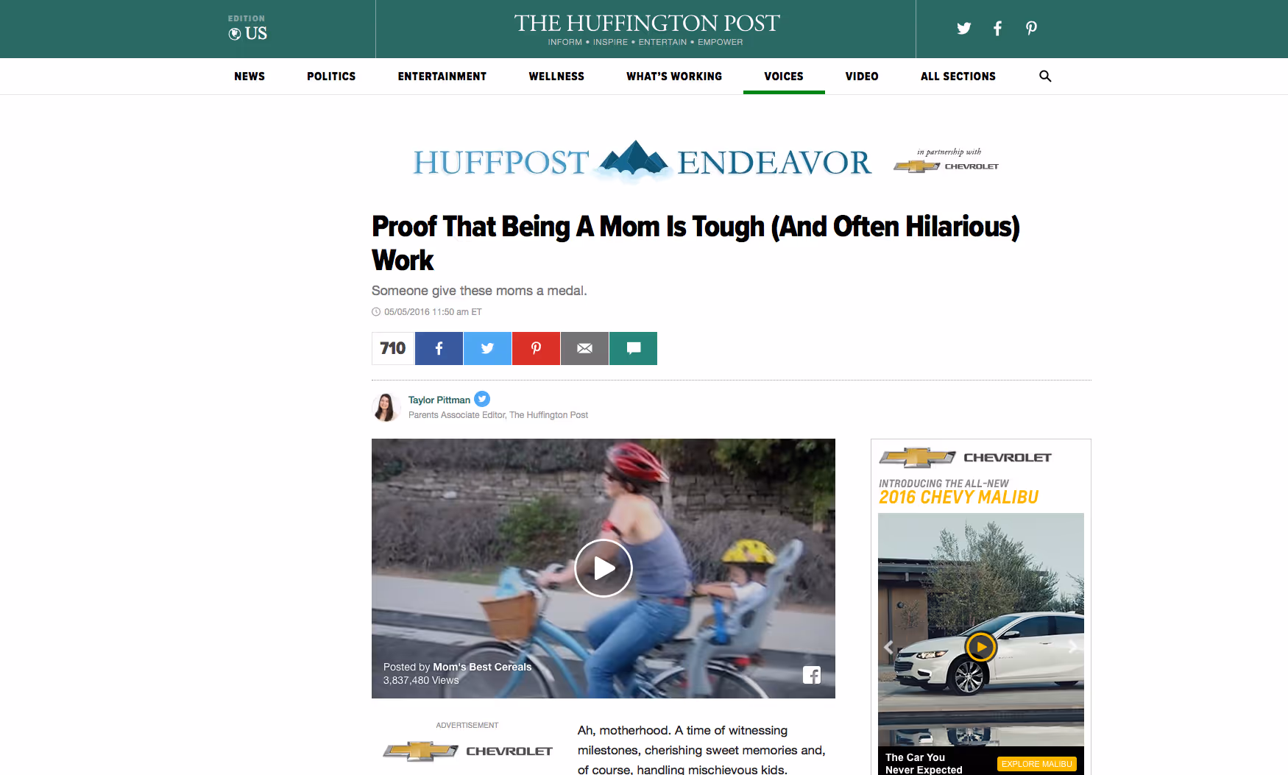The image size is (1288, 775).
Task: Open the header Facebook icon
Action: (x=997, y=29)
